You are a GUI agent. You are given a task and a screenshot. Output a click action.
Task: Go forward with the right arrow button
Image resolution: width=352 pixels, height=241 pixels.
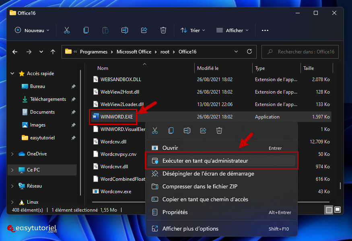(x=29, y=52)
